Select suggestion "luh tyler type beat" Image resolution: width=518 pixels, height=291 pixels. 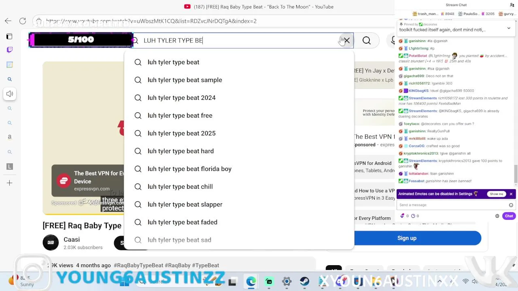239,62
